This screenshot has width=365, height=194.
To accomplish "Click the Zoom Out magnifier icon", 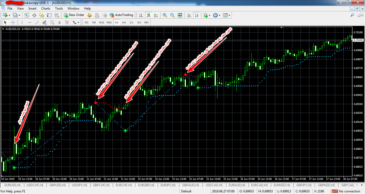I will (172, 15).
